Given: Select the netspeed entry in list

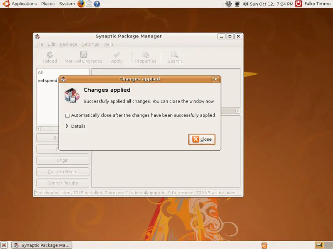Looking at the screenshot, I should click(x=47, y=81).
